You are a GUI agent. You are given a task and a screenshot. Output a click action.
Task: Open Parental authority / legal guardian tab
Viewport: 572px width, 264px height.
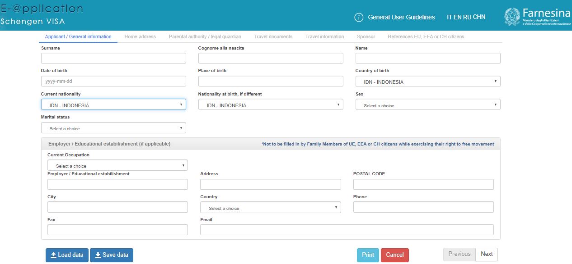tap(205, 36)
